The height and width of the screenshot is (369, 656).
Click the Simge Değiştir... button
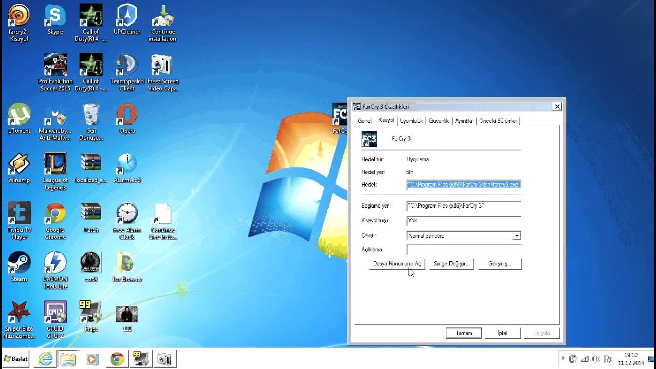point(452,264)
